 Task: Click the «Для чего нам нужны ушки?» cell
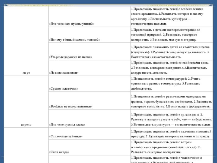[90, 17]
